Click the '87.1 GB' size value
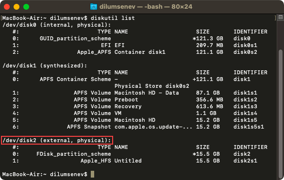 (x=208, y=93)
